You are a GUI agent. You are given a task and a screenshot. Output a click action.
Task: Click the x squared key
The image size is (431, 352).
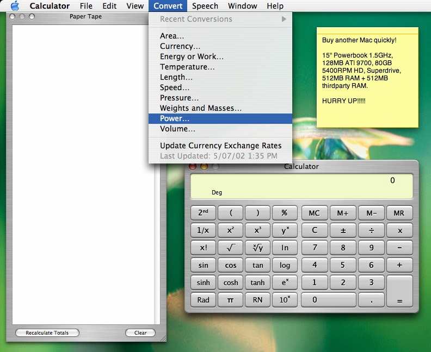click(230, 230)
